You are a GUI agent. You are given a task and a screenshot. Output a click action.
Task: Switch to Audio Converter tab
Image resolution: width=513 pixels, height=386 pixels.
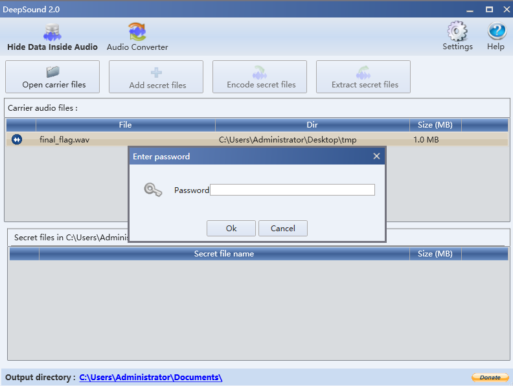click(137, 37)
